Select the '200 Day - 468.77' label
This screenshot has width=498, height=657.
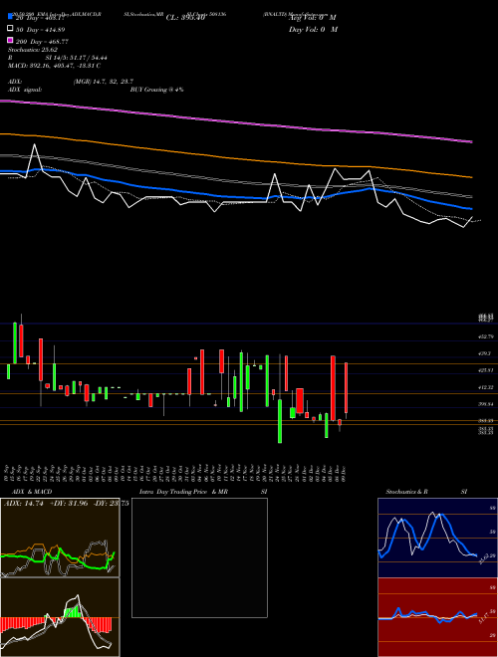pyautogui.click(x=42, y=42)
